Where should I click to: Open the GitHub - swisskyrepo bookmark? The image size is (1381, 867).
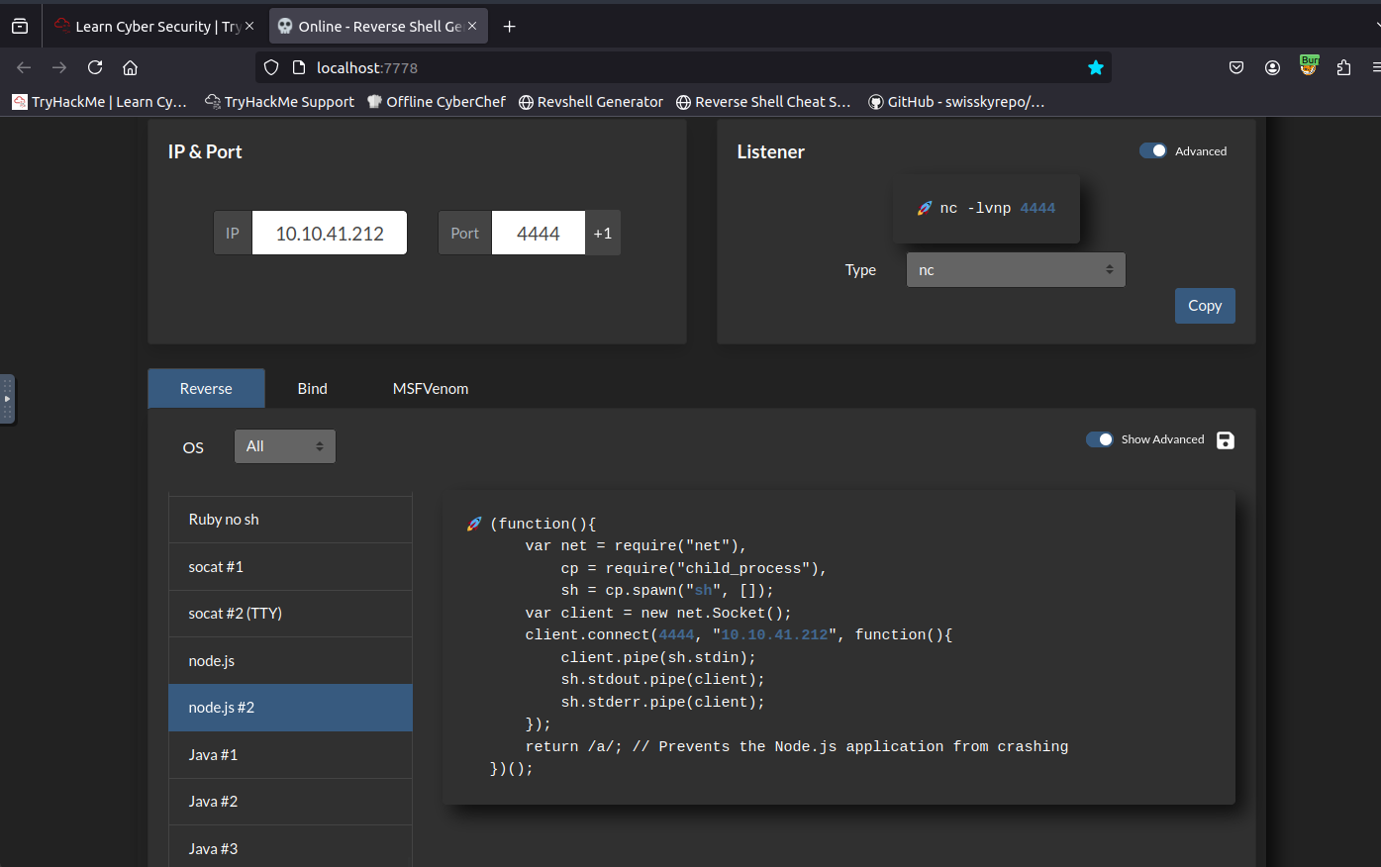956,101
